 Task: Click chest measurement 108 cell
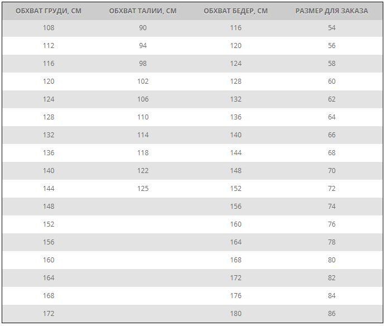point(49,28)
